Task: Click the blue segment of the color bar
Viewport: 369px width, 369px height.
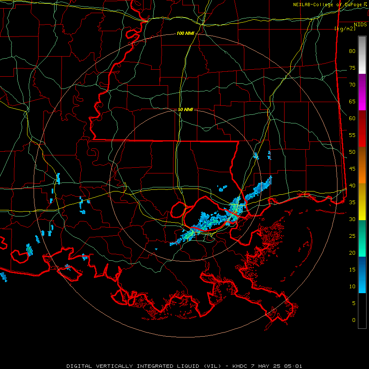Action: [362, 275]
